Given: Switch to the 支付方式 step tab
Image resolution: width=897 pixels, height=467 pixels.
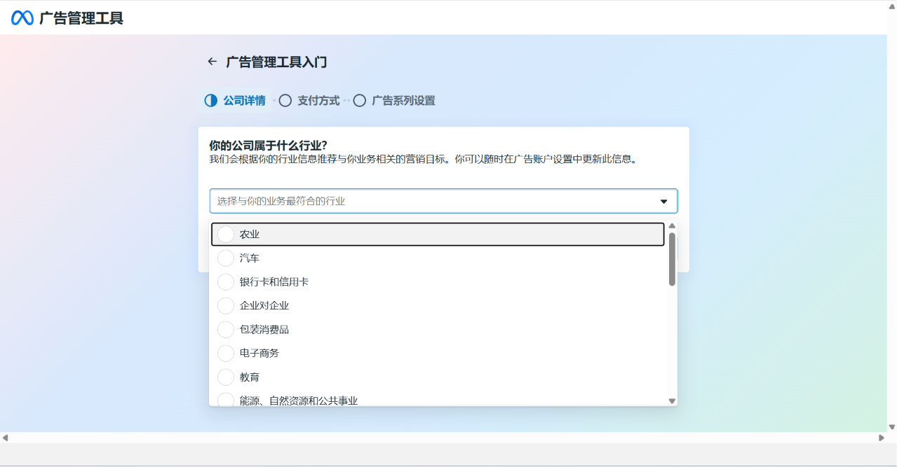Looking at the screenshot, I should (x=309, y=101).
